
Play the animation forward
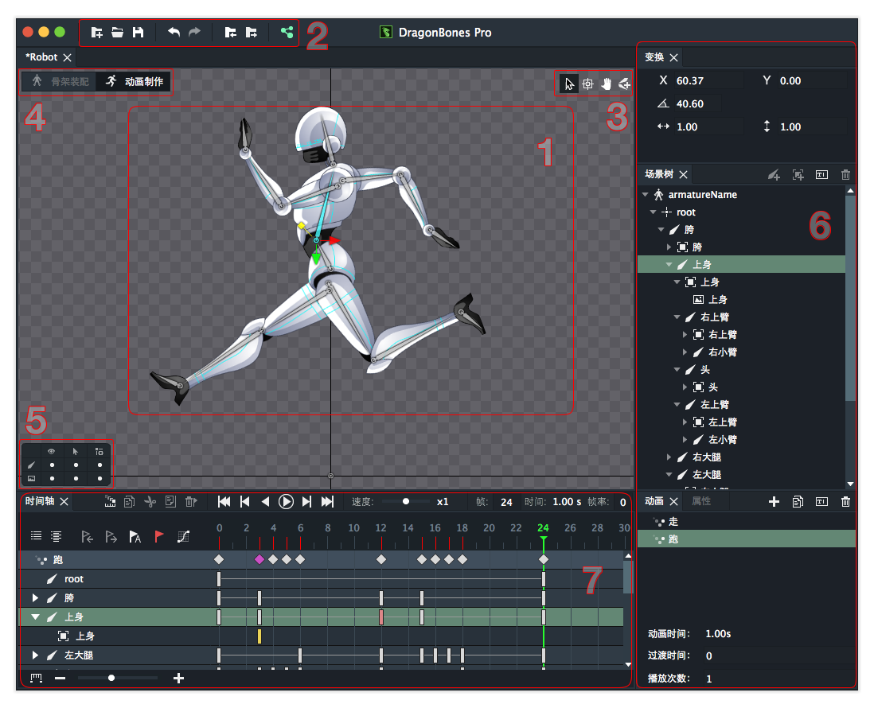286,502
